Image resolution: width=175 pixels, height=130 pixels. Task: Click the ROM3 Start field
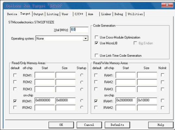(x=44, y=89)
